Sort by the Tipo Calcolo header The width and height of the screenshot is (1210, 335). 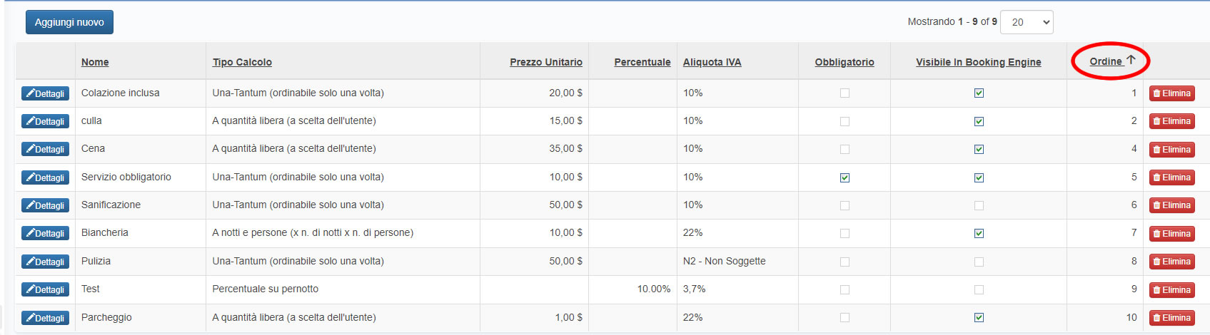click(242, 63)
